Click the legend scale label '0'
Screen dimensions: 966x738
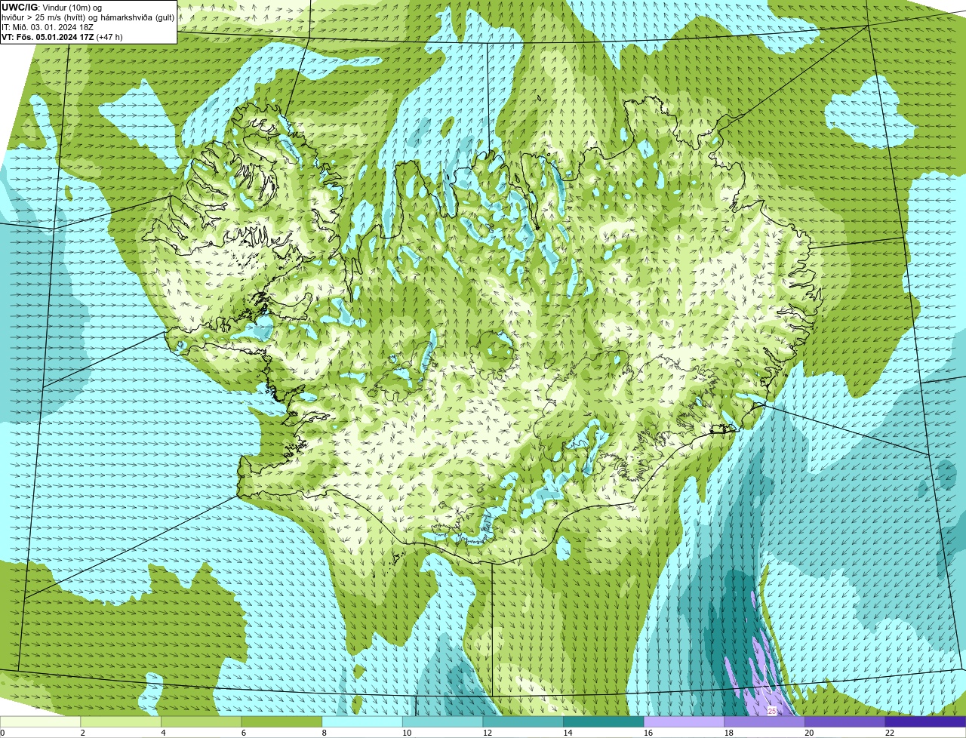[x=2, y=733]
